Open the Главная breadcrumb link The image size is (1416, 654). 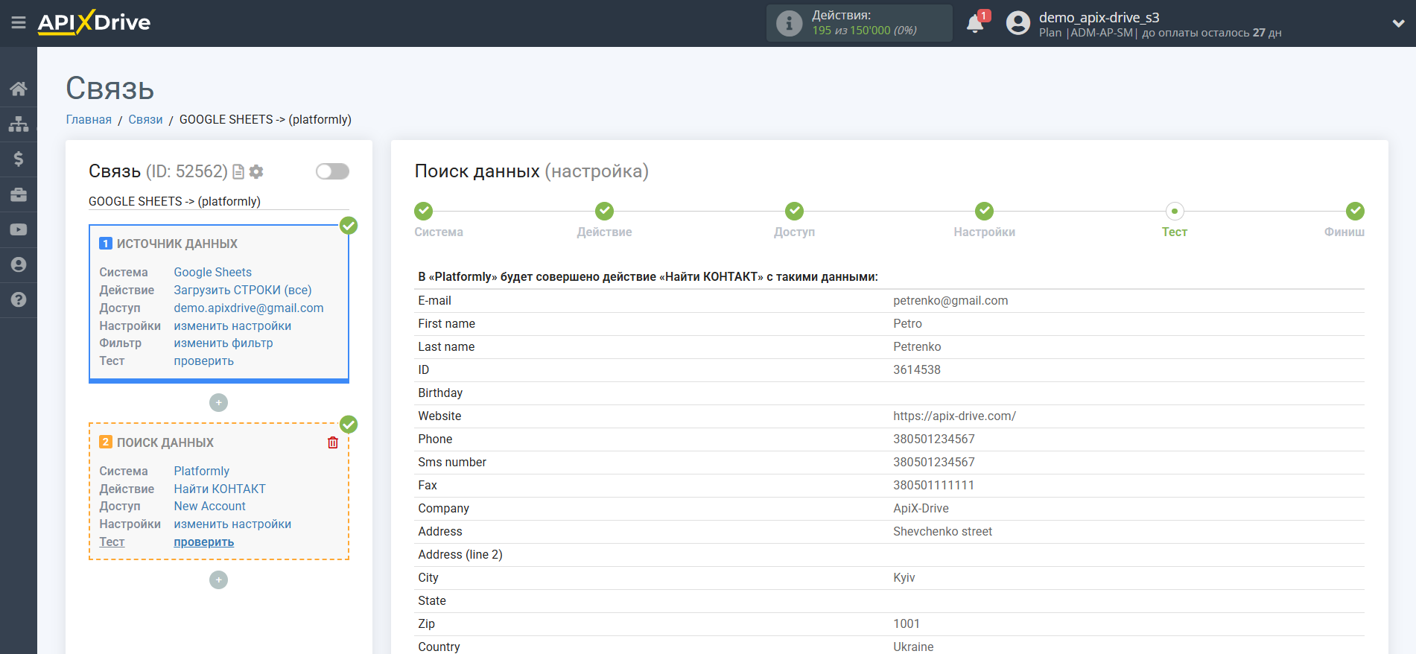(x=89, y=120)
